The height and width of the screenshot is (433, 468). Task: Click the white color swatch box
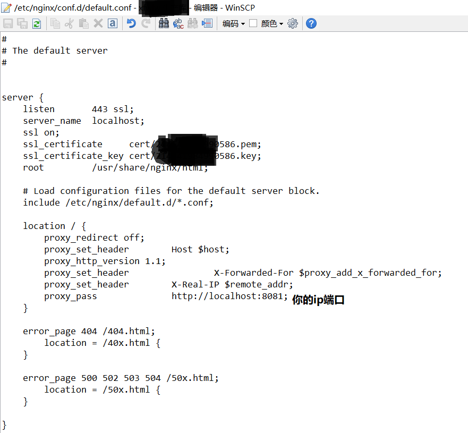pos(253,23)
